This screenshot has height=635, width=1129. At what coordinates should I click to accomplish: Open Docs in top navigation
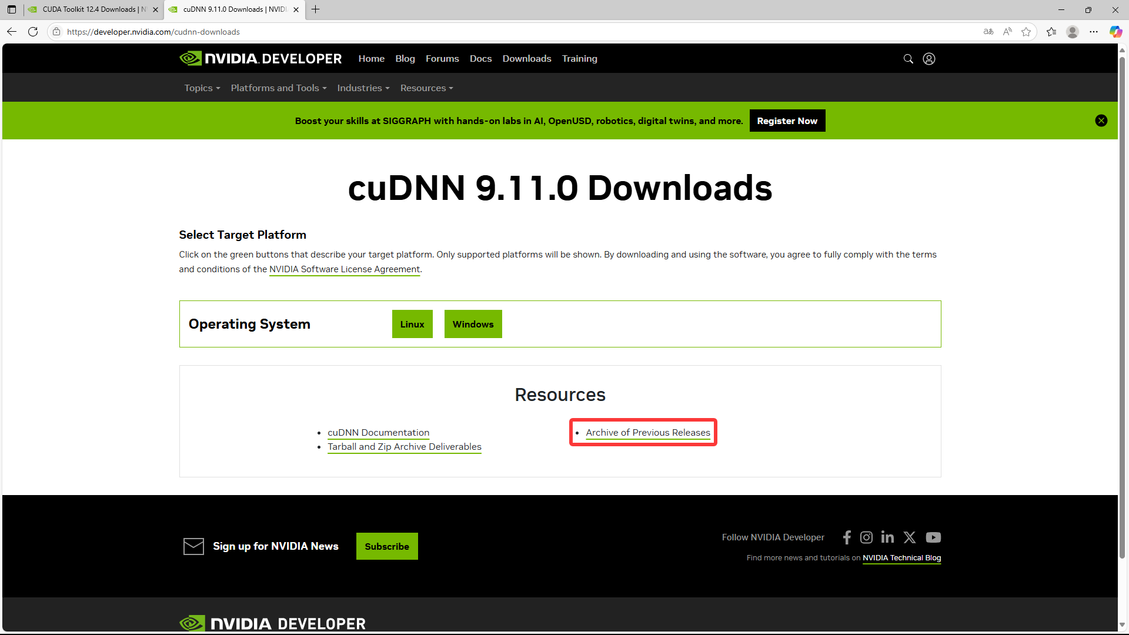click(x=480, y=59)
